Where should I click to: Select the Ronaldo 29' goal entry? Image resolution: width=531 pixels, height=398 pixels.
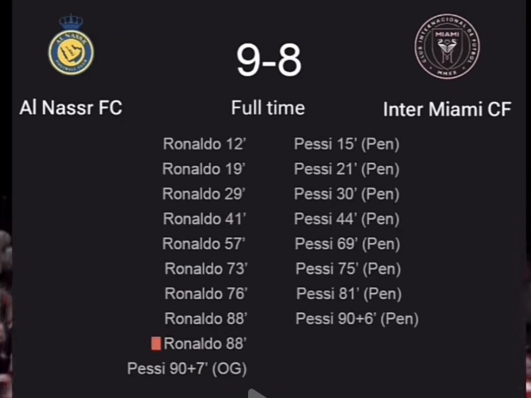(203, 194)
